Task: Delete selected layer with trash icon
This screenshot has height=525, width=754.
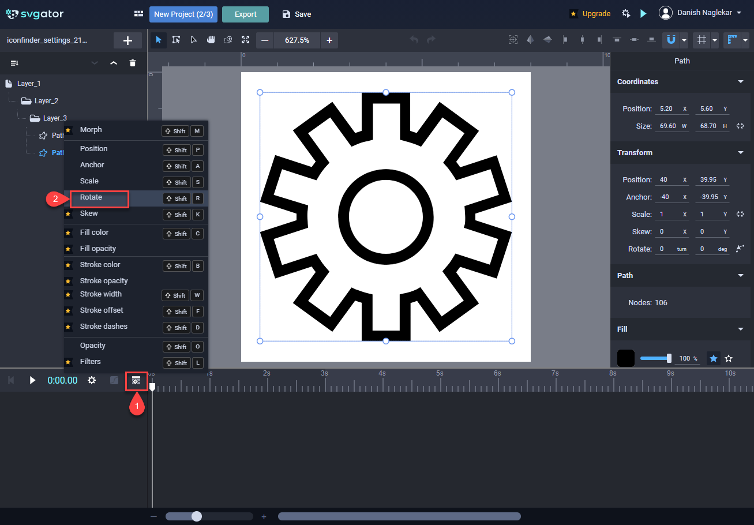Action: [x=133, y=63]
